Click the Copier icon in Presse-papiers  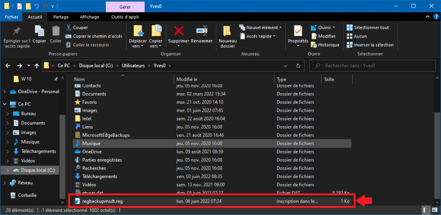click(x=39, y=31)
